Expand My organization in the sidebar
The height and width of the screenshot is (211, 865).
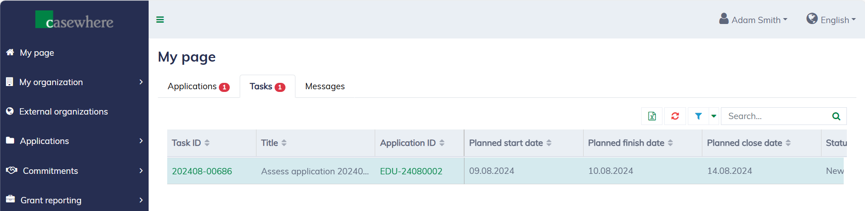pyautogui.click(x=74, y=82)
